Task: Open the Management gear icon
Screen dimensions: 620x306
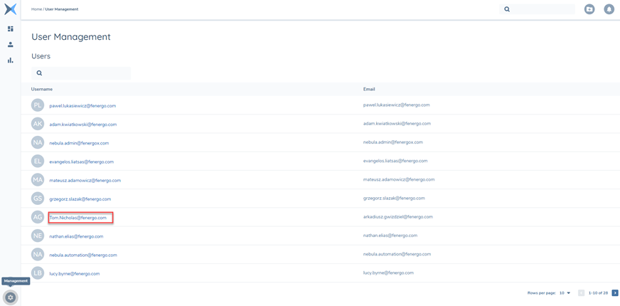Action: [x=10, y=297]
